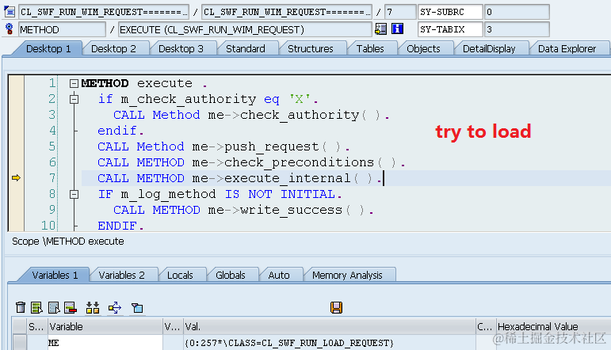Image resolution: width=611 pixels, height=350 pixels.
Task: Click the ME variable name cell
Action: point(105,343)
